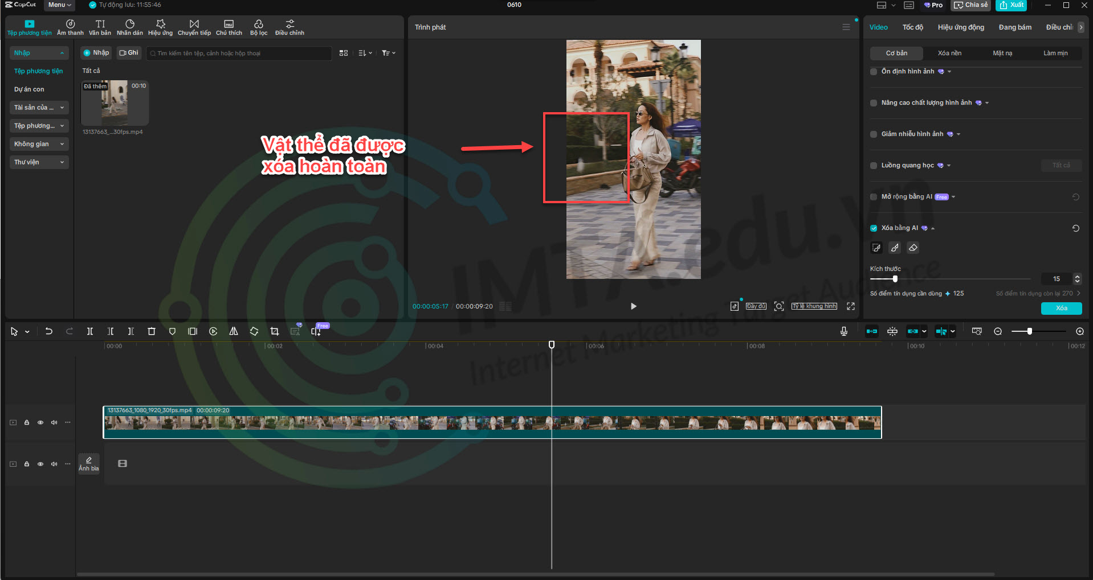
Task: Increase the Kích thước value stepper
Action: [x=1077, y=276]
